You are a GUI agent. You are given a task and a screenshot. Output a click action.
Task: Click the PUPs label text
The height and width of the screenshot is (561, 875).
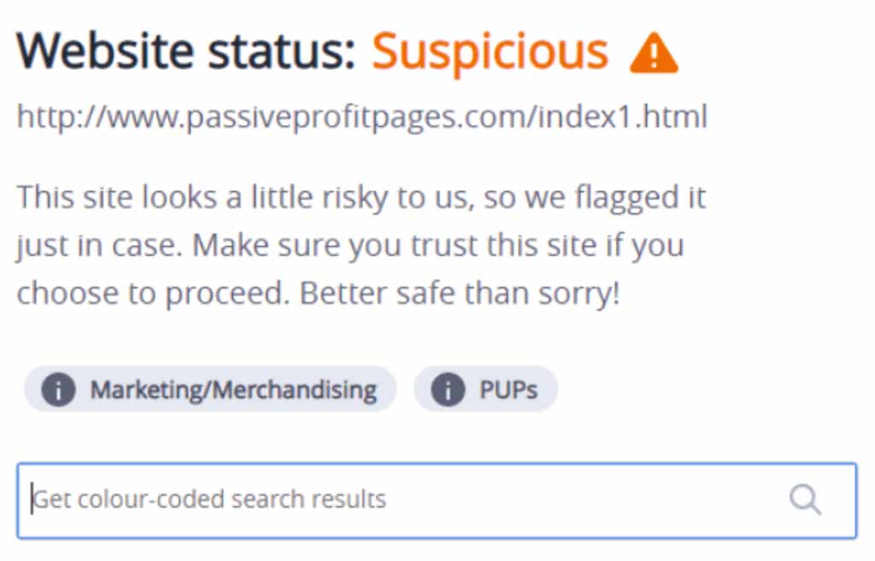(x=509, y=390)
